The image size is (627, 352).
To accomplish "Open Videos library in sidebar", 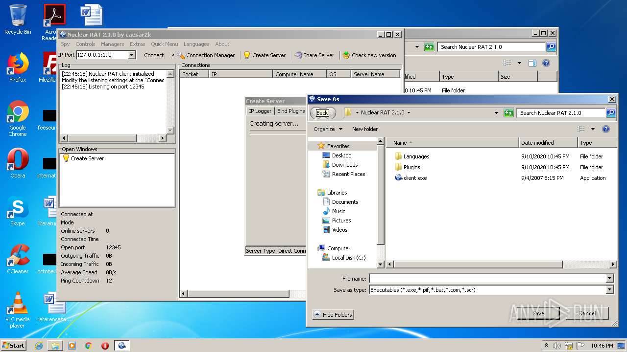I will 336,230.
